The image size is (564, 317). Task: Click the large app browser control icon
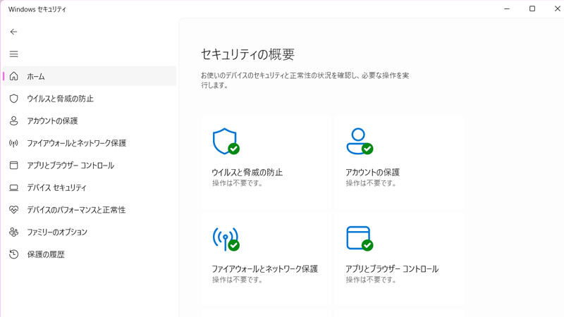pos(360,238)
